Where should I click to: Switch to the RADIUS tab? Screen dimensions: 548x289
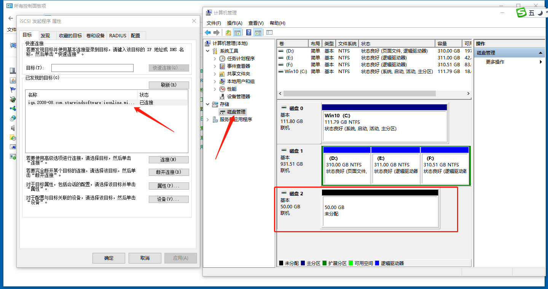coord(118,35)
